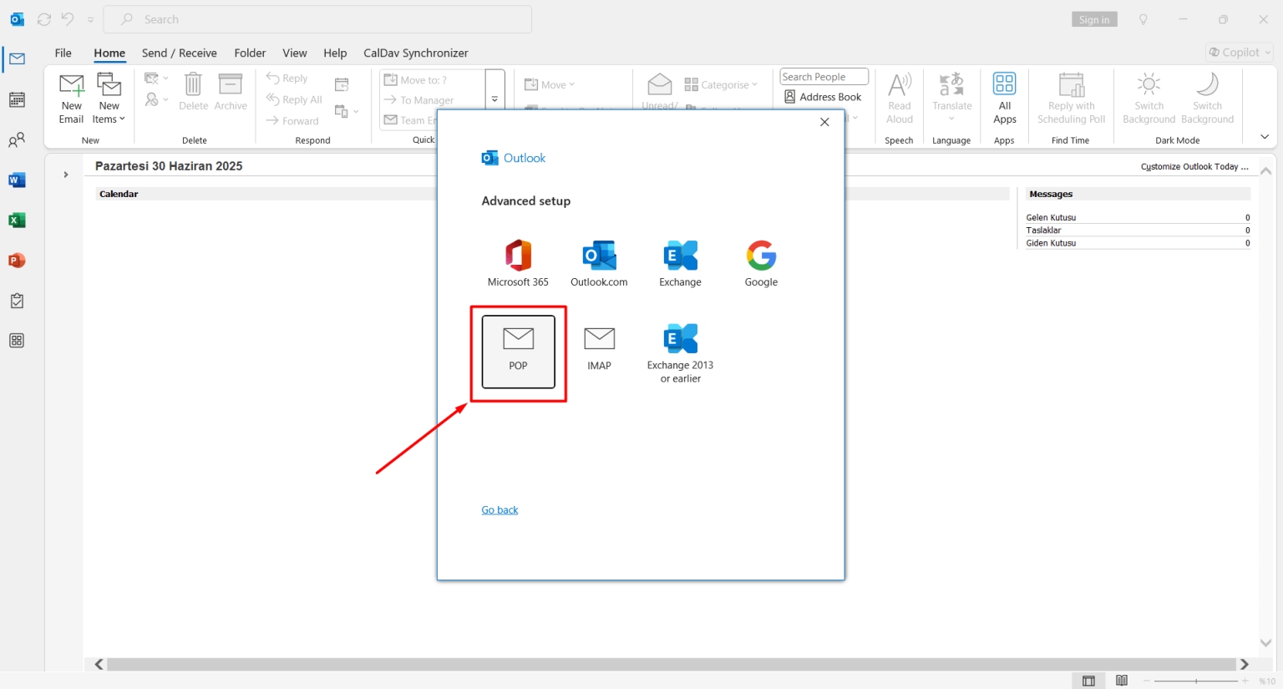Click inside the Search People field
The image size is (1283, 689).
pyautogui.click(x=823, y=76)
